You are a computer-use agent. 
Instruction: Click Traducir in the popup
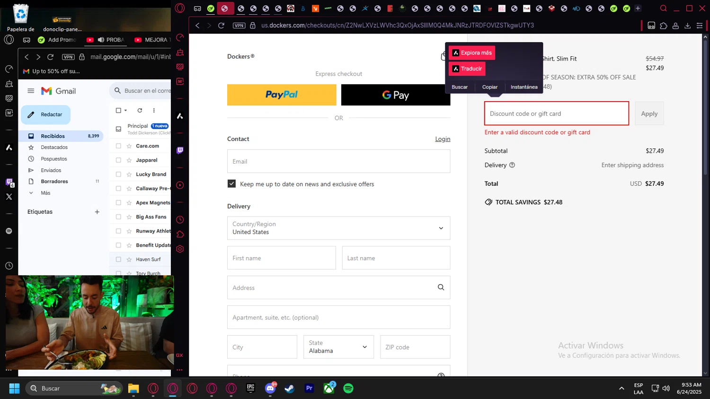[467, 69]
